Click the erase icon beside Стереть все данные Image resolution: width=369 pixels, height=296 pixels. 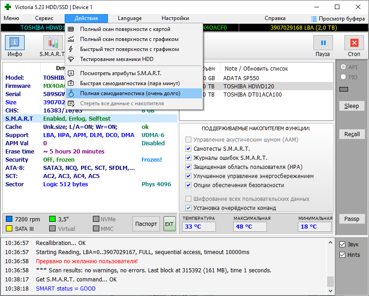71,103
